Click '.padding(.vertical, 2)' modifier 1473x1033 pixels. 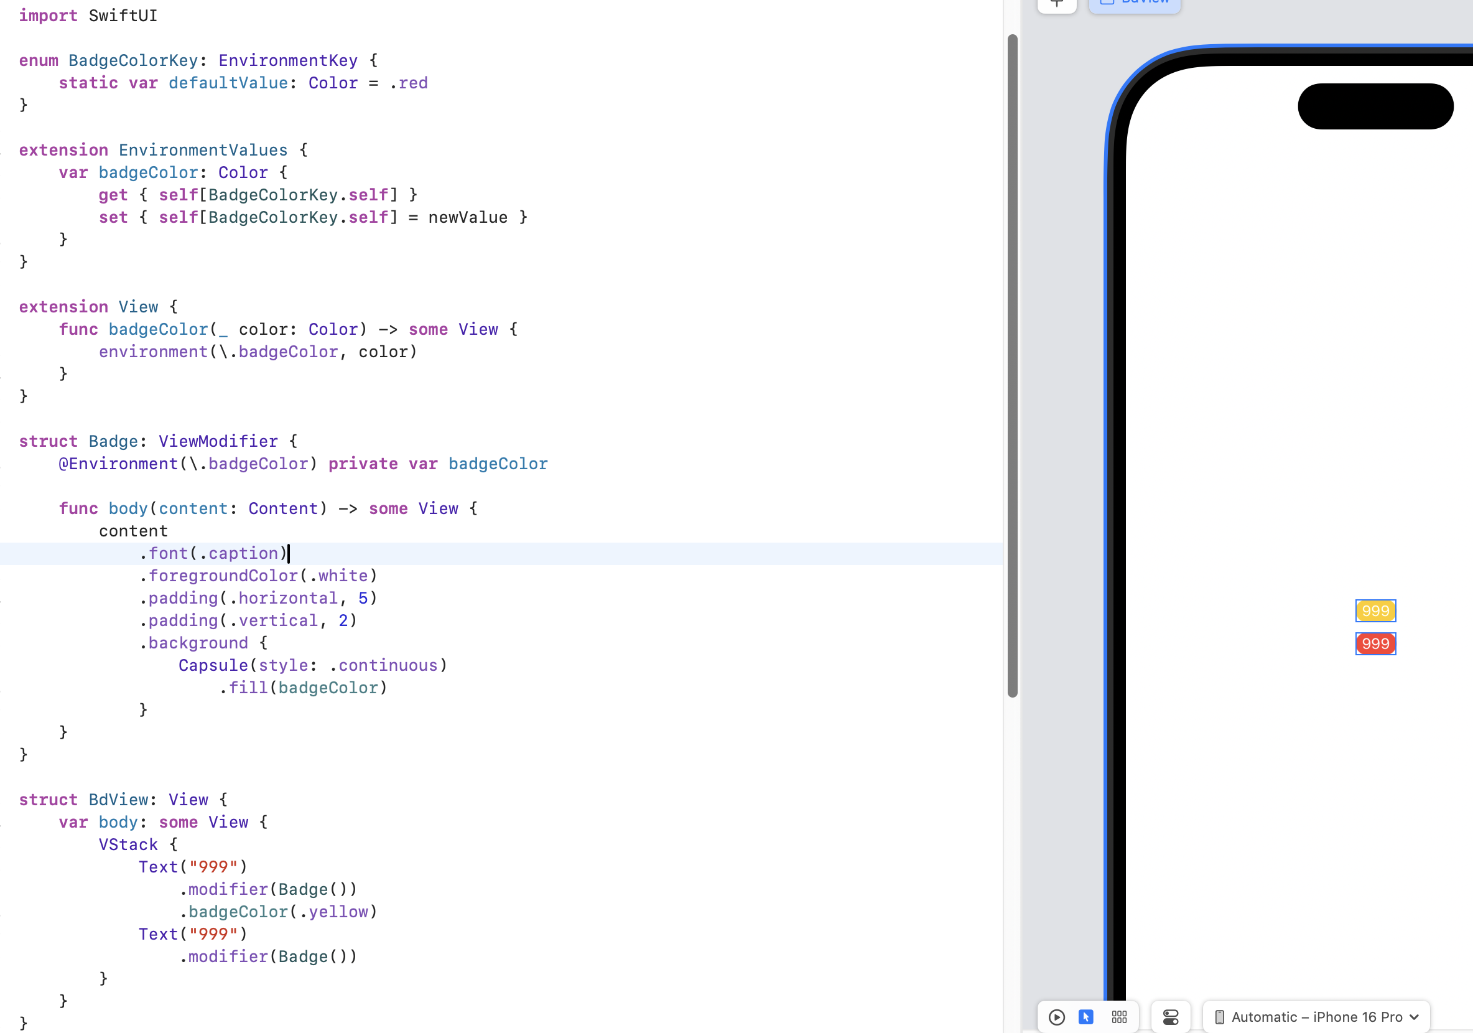248,620
